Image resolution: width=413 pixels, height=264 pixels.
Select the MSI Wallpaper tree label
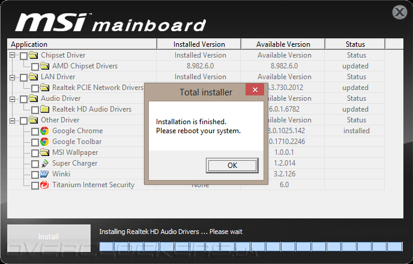(x=75, y=152)
